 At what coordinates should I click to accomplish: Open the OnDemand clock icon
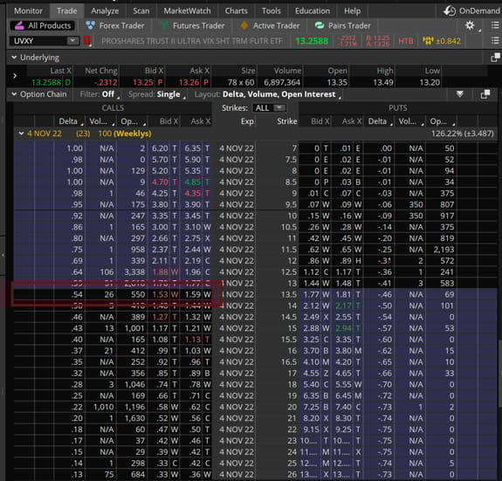(x=450, y=10)
